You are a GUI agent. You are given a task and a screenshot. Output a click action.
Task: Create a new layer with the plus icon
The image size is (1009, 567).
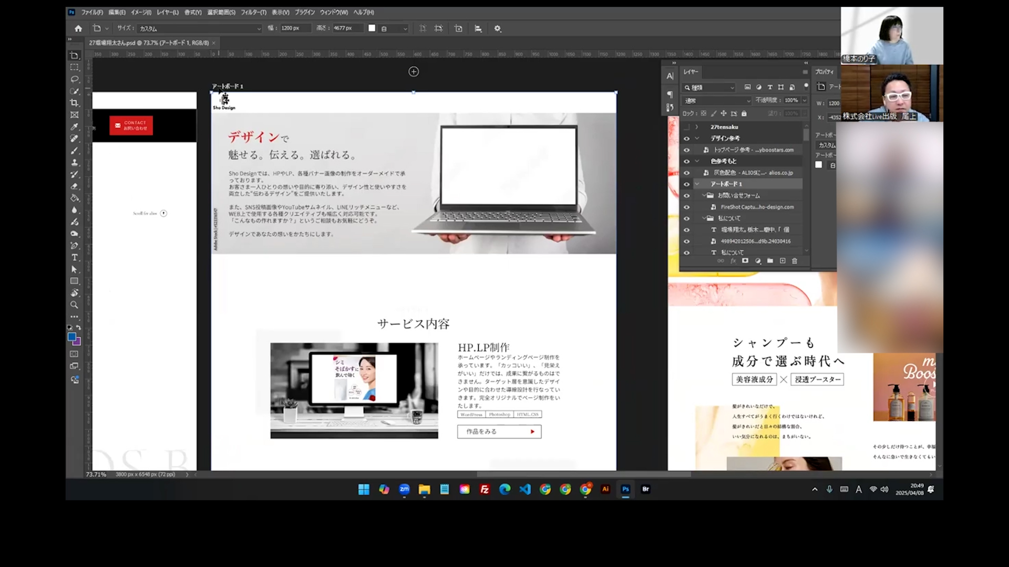tap(783, 261)
